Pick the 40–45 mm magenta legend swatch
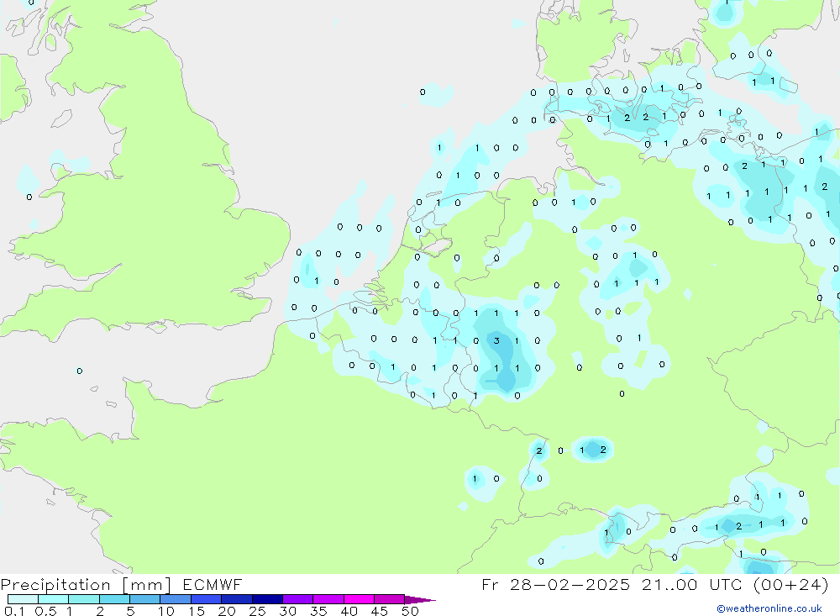Viewport: 840px width, 616px height. click(359, 599)
